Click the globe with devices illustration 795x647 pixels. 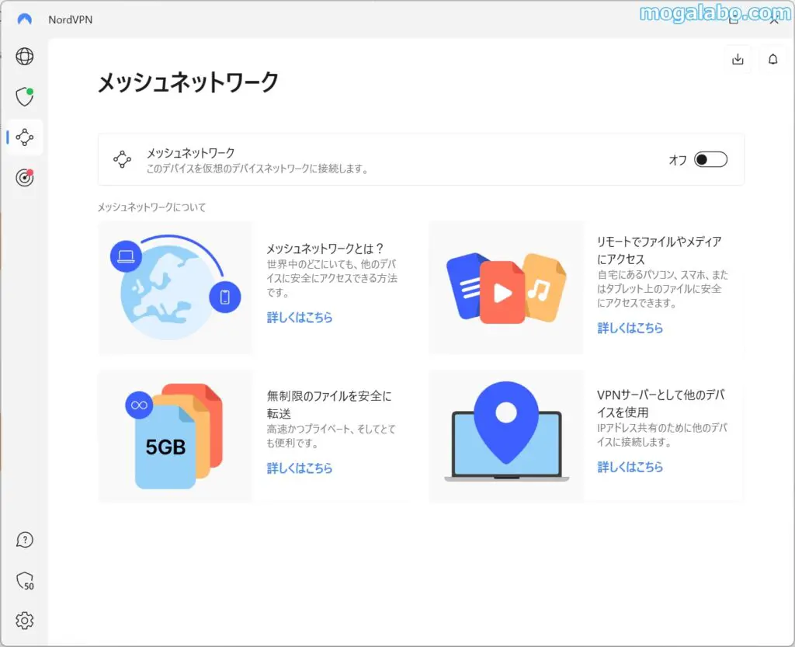point(175,288)
